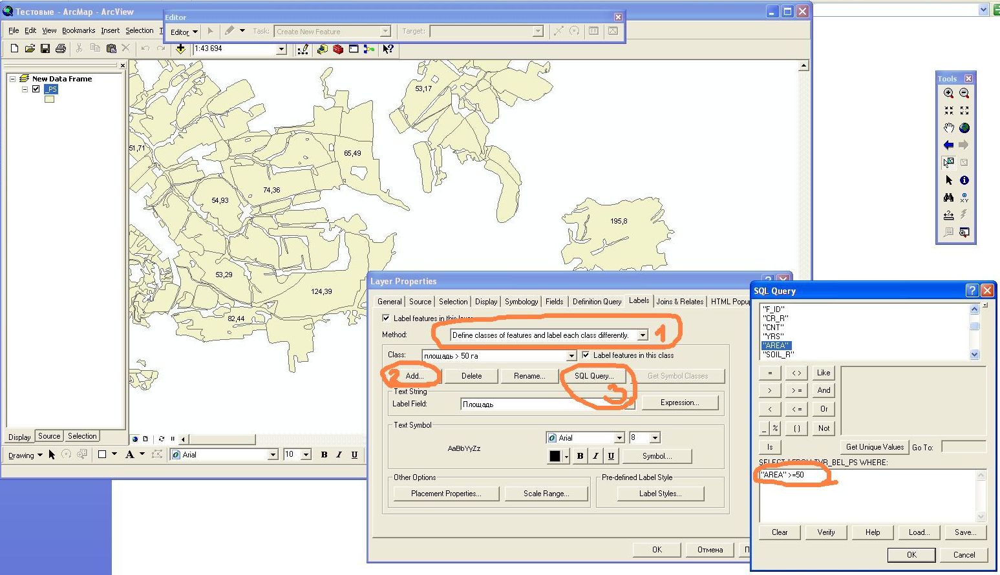Open Placement Properties dialog

446,494
